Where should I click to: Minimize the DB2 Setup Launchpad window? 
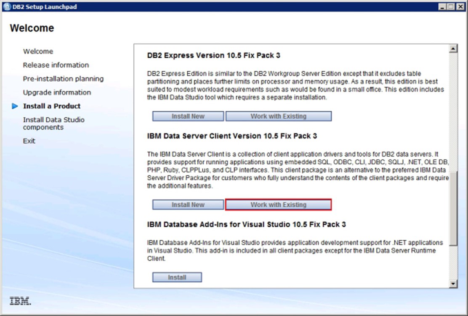[442, 7]
